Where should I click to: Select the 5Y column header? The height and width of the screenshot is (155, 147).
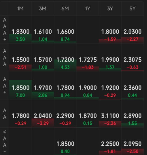(x=133, y=8)
